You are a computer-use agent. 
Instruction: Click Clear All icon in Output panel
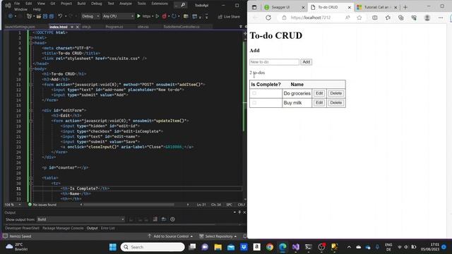click(x=155, y=219)
